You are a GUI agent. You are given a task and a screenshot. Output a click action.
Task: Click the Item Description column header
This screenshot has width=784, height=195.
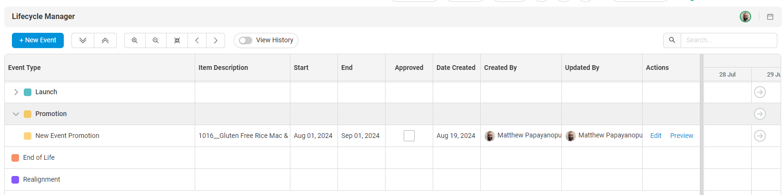[x=223, y=68]
